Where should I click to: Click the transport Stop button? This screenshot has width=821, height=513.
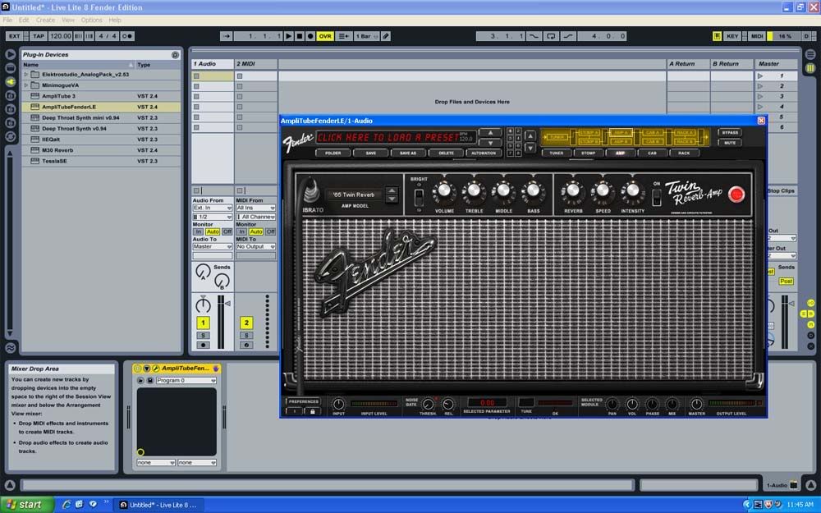pyautogui.click(x=300, y=36)
